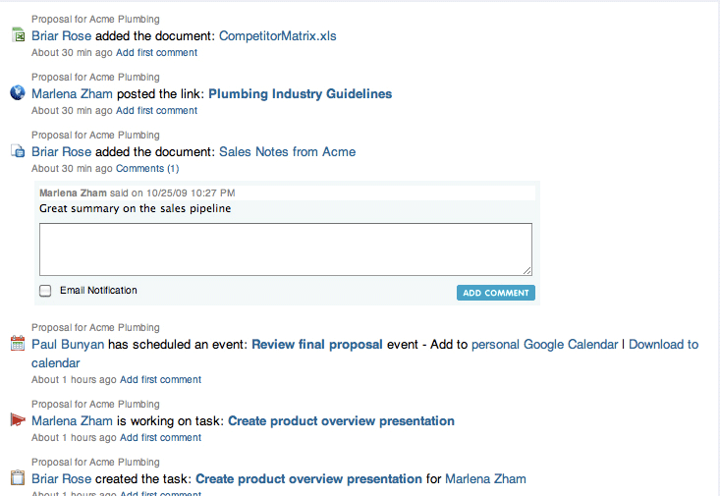Click the calendar icon next to Paul Bunyan's event
720x496 pixels.
(x=18, y=344)
